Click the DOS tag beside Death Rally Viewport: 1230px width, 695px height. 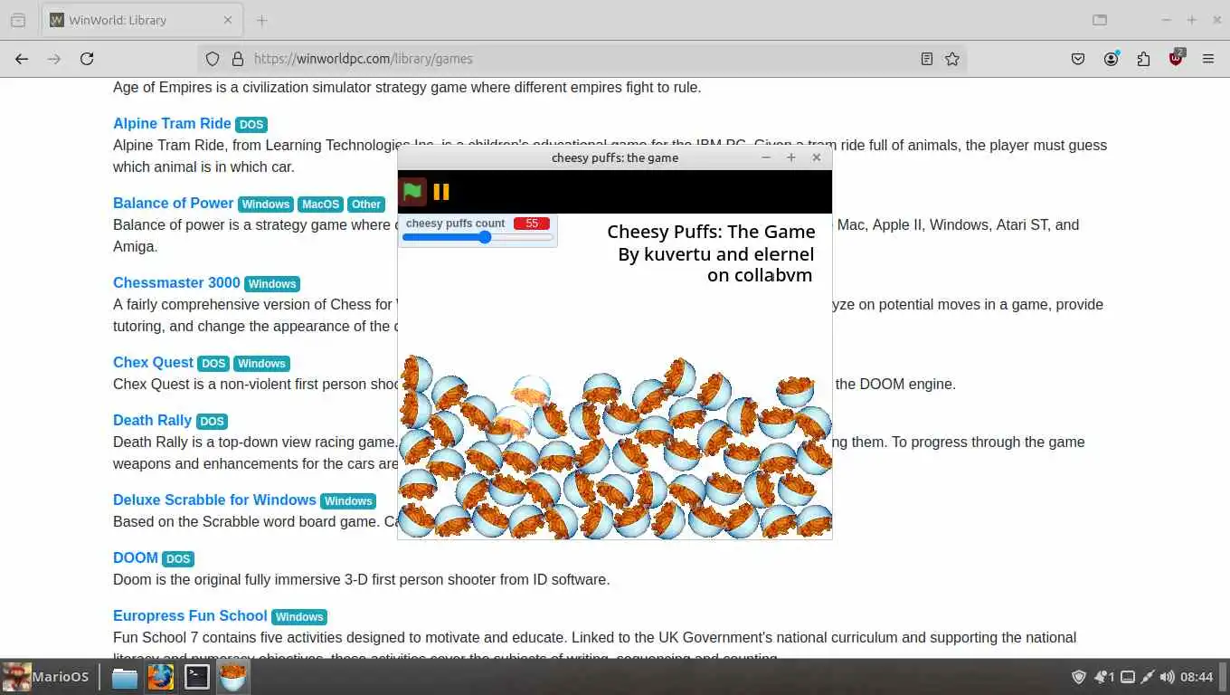(212, 422)
